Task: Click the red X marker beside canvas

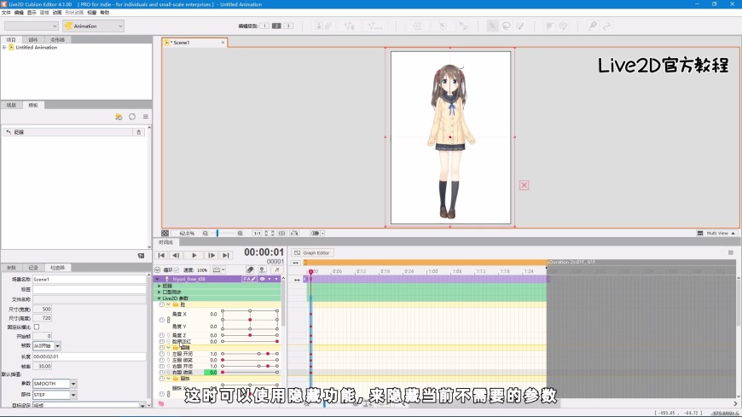Action: click(x=524, y=185)
